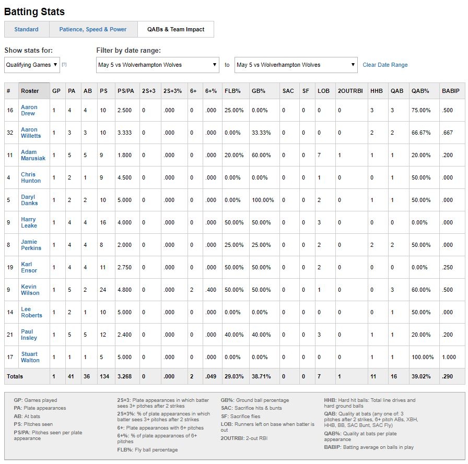Click Clear Date Range link
The image size is (468, 464).
[x=385, y=65]
